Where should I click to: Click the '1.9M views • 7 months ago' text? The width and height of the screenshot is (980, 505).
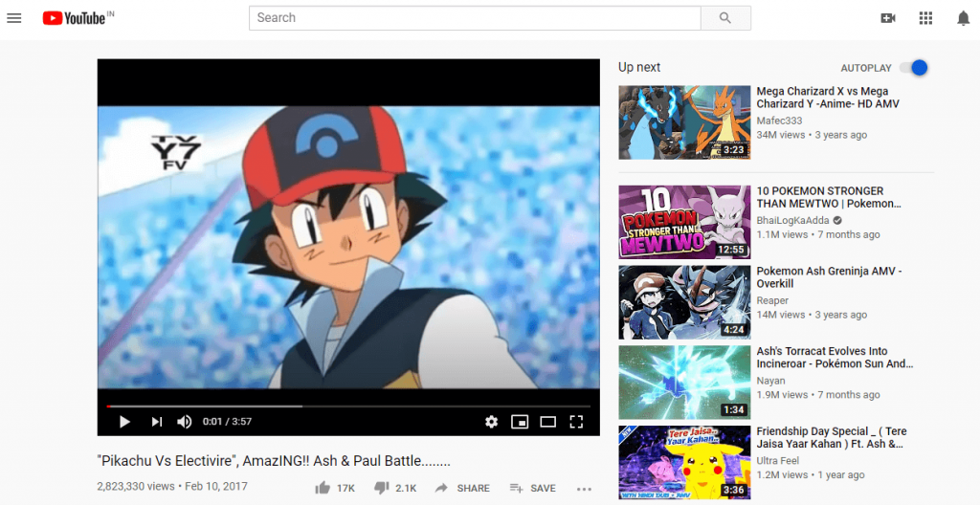click(x=818, y=395)
